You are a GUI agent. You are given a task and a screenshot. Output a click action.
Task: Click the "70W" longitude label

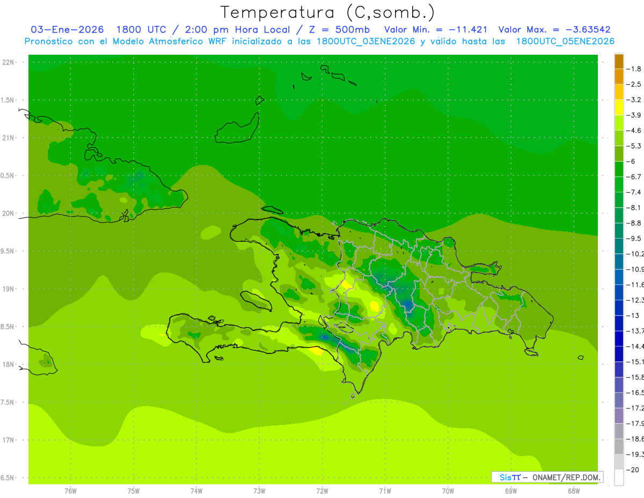pyautogui.click(x=448, y=491)
